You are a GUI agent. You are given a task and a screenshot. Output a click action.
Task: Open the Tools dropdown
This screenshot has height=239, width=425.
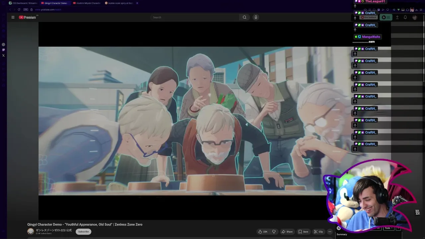389,228
